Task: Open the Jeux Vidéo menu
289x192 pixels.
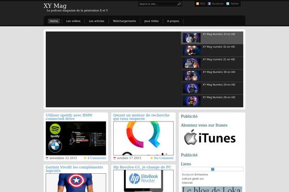Action: click(x=151, y=21)
